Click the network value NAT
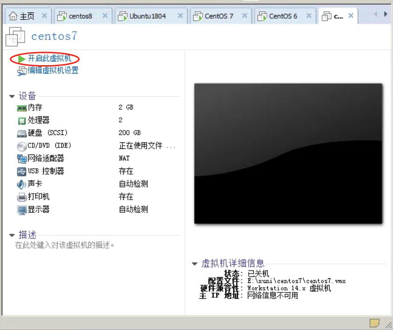The height and width of the screenshot is (330, 393). (124, 158)
